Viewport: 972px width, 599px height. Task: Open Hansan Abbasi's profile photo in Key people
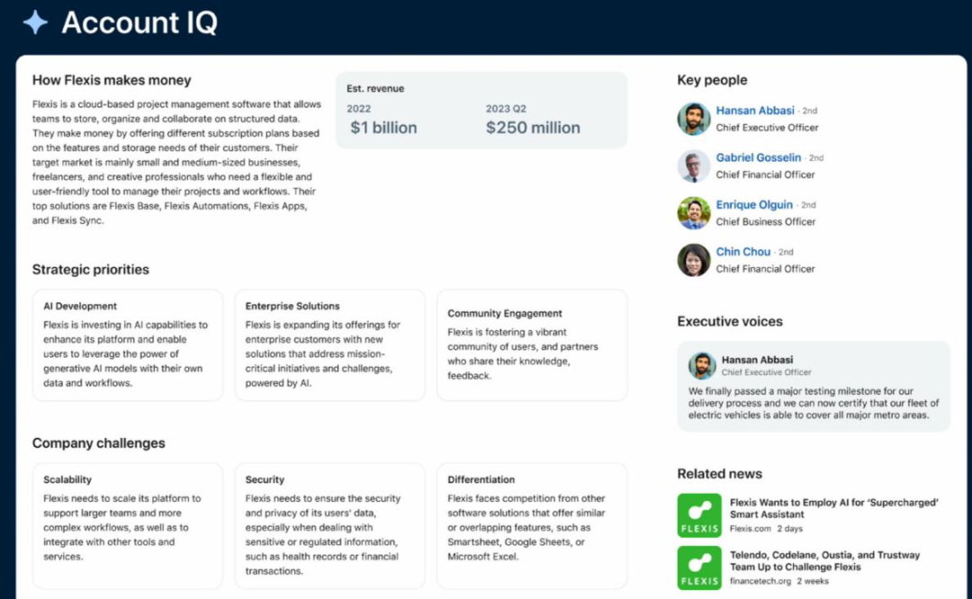[694, 119]
